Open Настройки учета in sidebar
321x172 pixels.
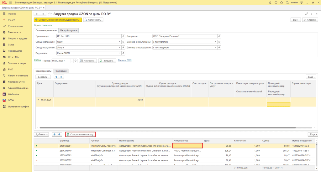16,82
